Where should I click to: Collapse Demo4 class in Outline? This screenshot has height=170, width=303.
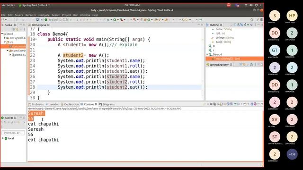[x=207, y=54]
